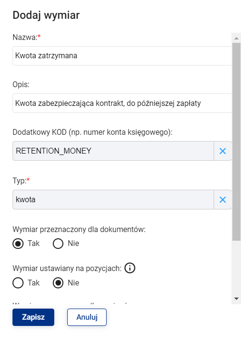Save the dimension with Zapisz
Image resolution: width=241 pixels, height=337 pixels.
33,317
